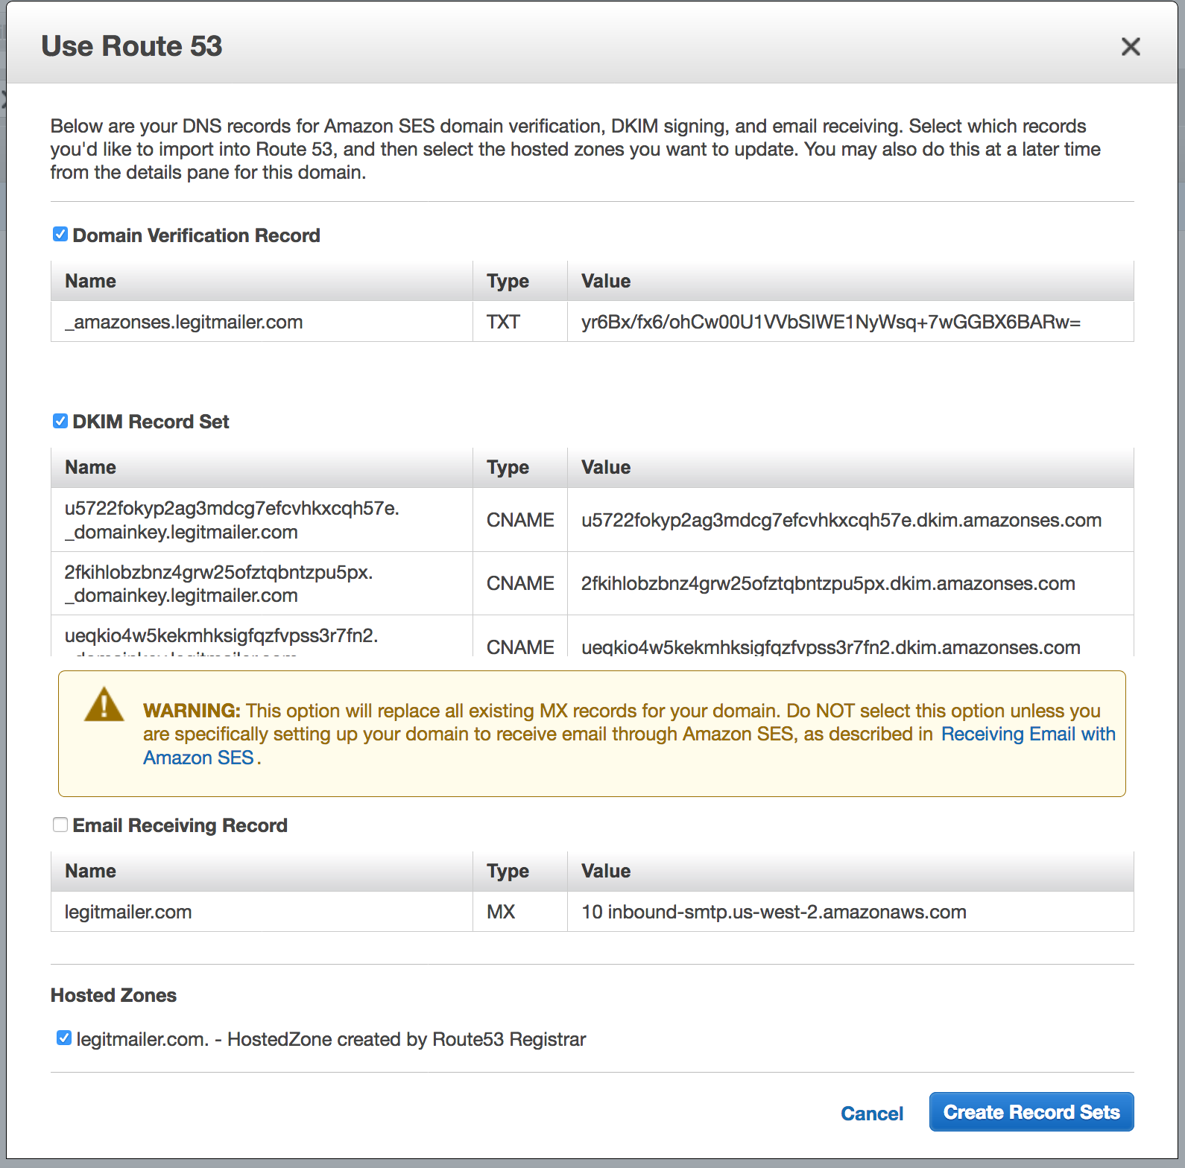Select the _amazonses.legitmailer.com name cell
1185x1168 pixels.
(x=183, y=322)
